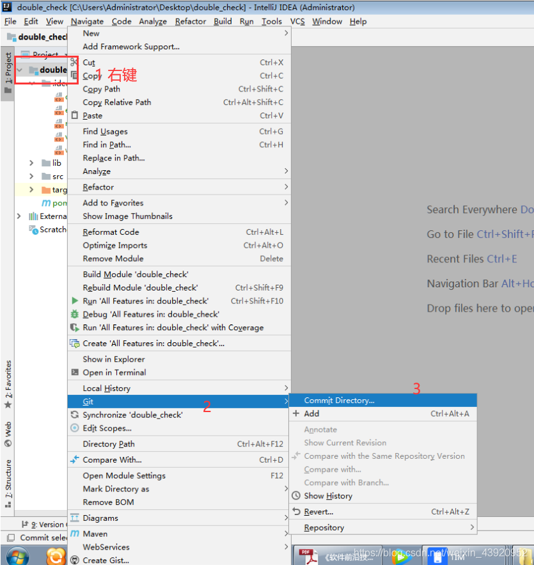The height and width of the screenshot is (565, 534).
Task: Click the Create Gist GitHub icon
Action: (75, 560)
